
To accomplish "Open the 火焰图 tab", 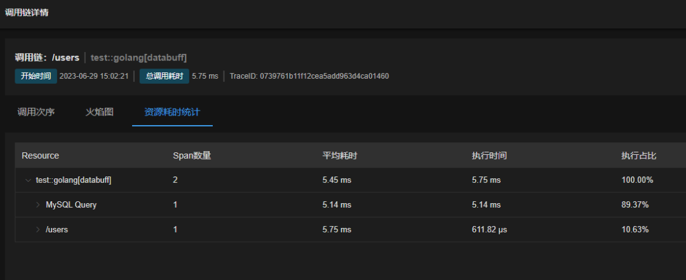I will (100, 112).
